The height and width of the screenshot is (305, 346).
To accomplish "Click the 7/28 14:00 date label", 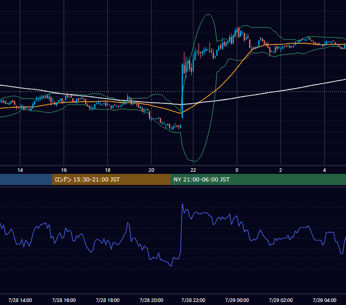I will tap(20, 300).
